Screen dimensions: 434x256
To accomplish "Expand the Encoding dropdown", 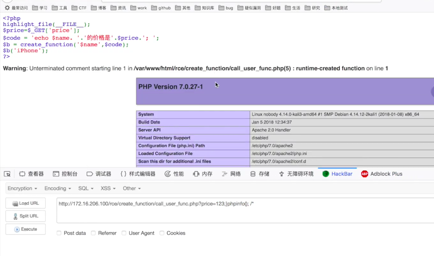I will pyautogui.click(x=57, y=188).
